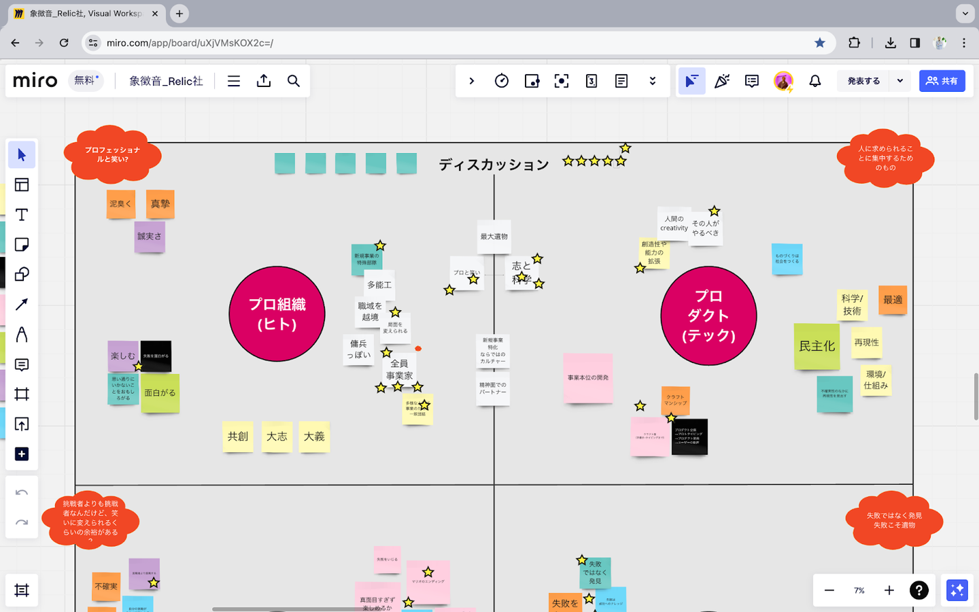Open the browser downloads
The image size is (979, 612).
(890, 43)
